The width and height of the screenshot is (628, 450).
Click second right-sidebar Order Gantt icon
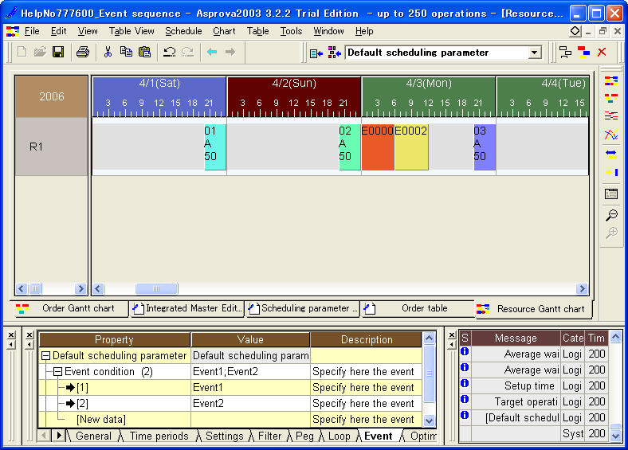[611, 99]
